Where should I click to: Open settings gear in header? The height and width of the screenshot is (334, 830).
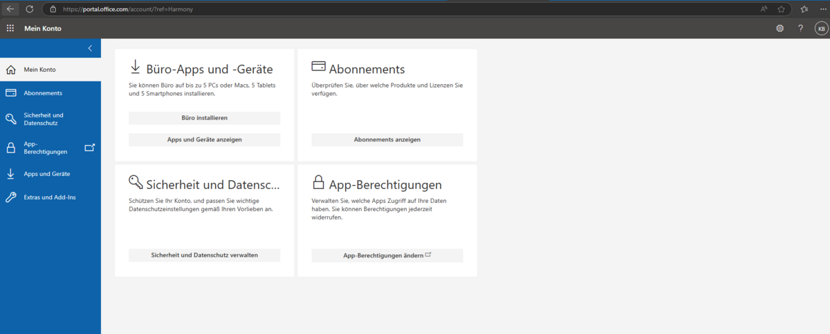[x=780, y=28]
